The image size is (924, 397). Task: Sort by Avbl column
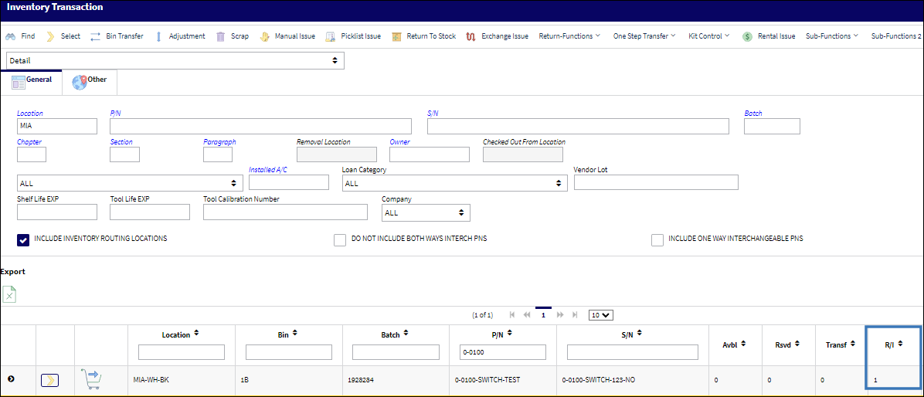point(744,343)
